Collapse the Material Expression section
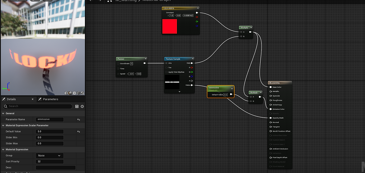This screenshot has height=173, width=365. (x=3, y=150)
